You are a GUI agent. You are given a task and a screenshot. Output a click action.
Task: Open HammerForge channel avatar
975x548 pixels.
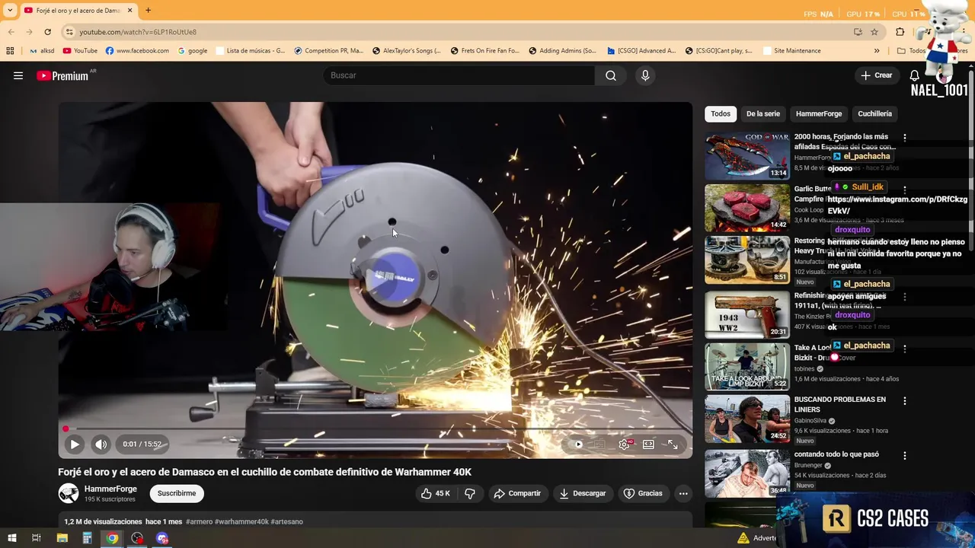[69, 493]
